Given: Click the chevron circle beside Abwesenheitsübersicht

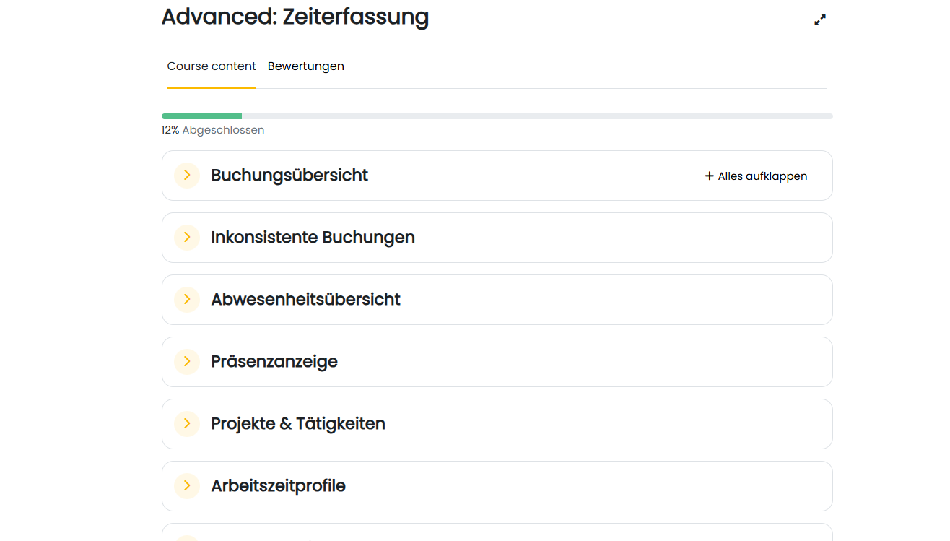Looking at the screenshot, I should pyautogui.click(x=187, y=300).
